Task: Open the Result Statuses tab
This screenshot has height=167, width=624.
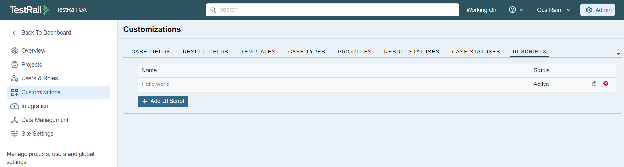Action: (x=411, y=52)
